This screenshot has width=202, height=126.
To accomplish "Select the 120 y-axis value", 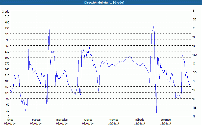I will (7, 93).
